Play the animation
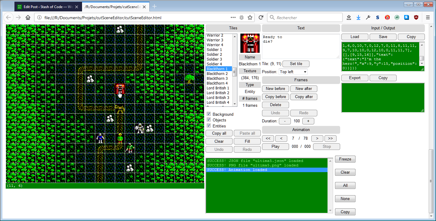The width and height of the screenshot is (436, 221). pos(276,147)
